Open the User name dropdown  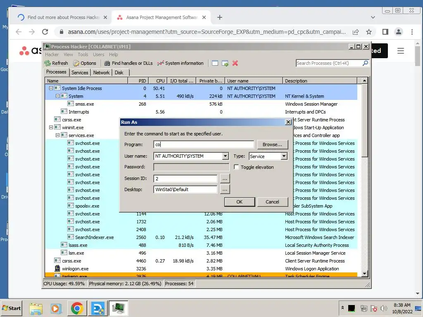point(225,156)
